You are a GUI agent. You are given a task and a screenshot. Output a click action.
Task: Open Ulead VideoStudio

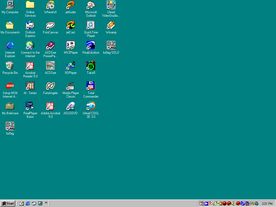tap(111, 5)
